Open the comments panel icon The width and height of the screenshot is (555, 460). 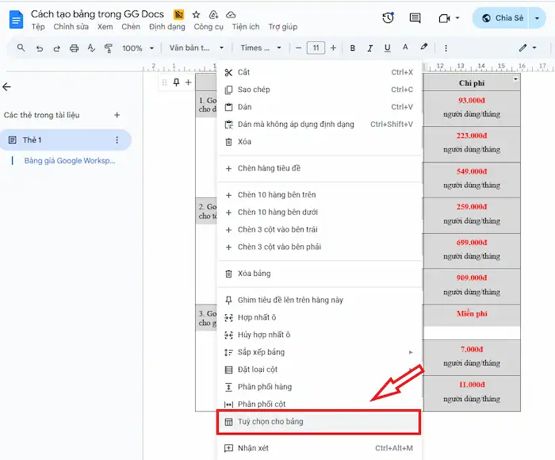click(x=415, y=18)
